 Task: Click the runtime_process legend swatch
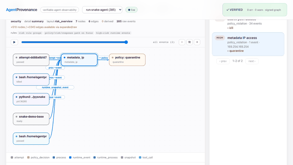click(x=95, y=158)
